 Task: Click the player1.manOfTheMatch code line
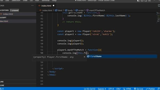pyautogui.click(x=79, y=50)
